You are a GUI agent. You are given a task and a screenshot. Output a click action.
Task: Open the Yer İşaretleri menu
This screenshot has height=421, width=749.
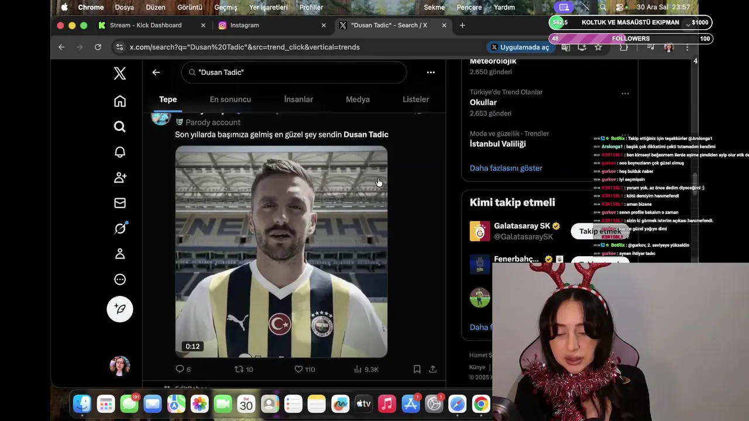pyautogui.click(x=269, y=7)
